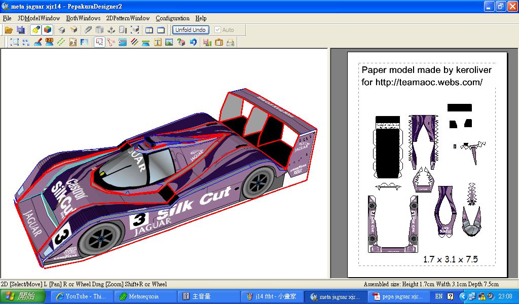This screenshot has height=304, width=519.
Task: Choose the text 'T' input tool
Action: 158,43
